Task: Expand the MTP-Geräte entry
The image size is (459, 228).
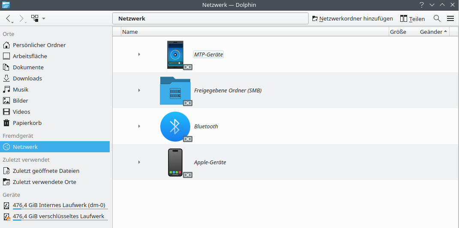Action: 139,54
